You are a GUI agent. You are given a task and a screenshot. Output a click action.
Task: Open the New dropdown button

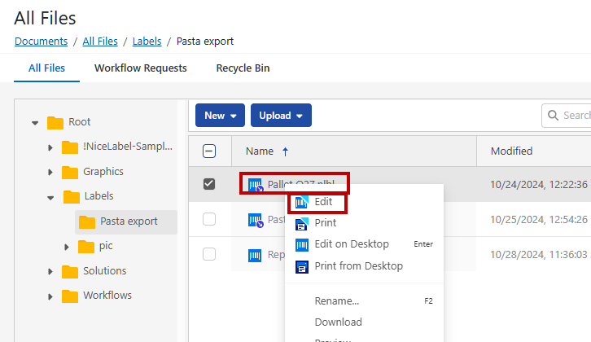click(220, 116)
